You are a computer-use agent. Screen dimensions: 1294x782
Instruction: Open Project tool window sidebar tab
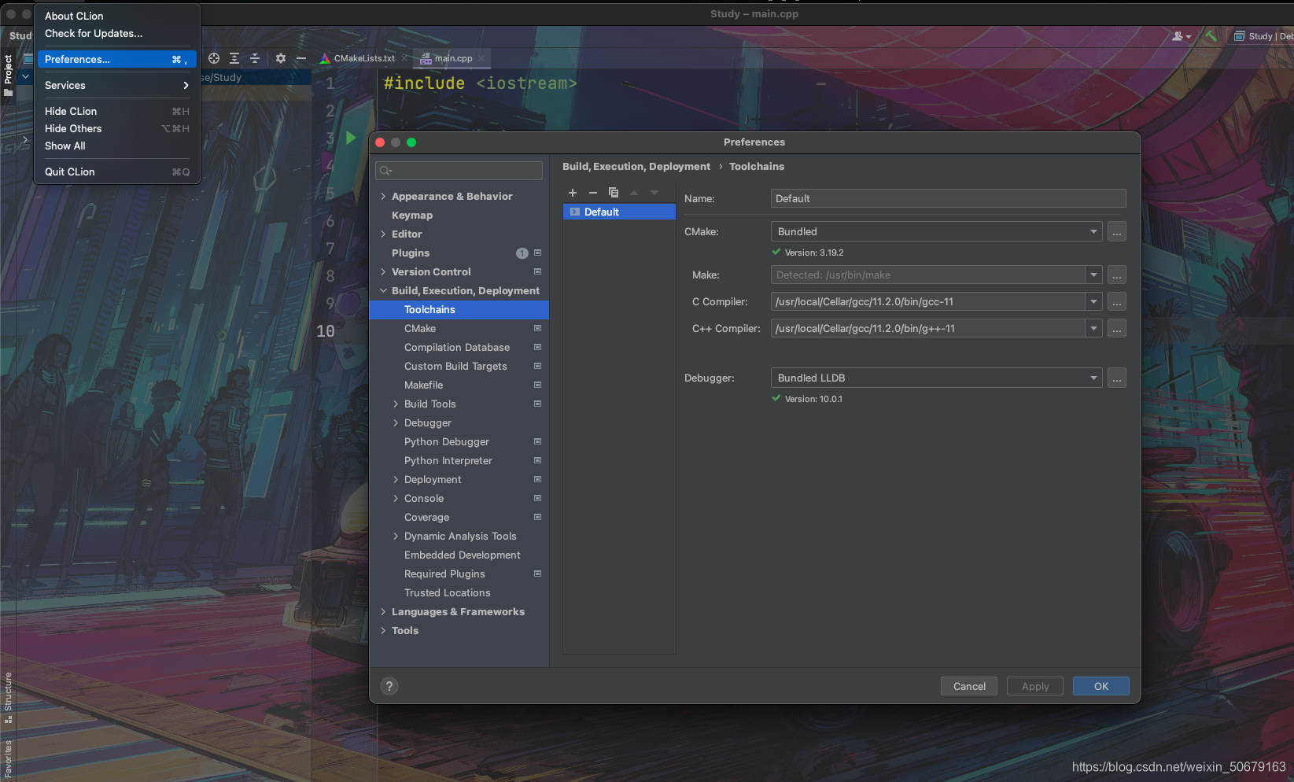coord(8,75)
